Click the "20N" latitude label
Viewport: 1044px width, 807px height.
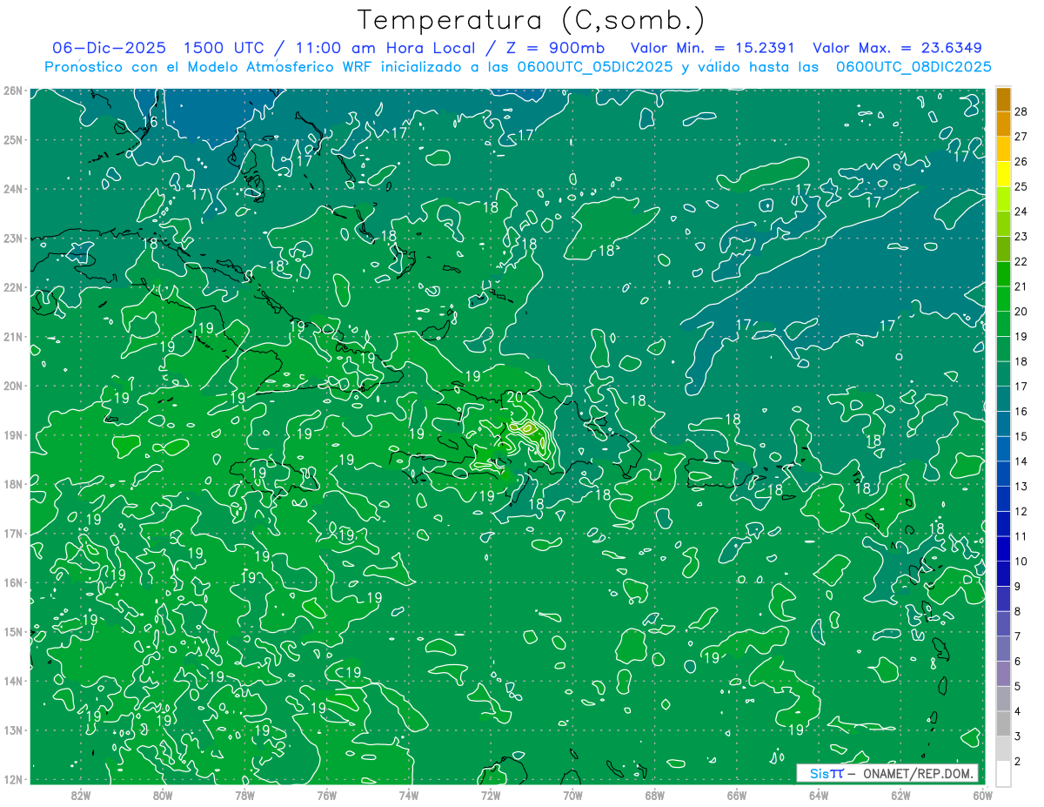[13, 386]
